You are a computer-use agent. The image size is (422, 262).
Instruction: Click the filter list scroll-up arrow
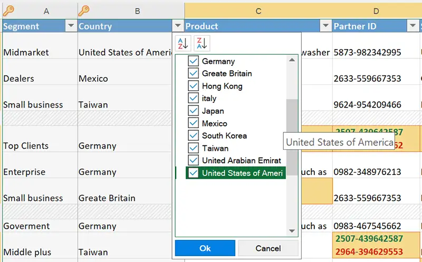click(x=292, y=60)
